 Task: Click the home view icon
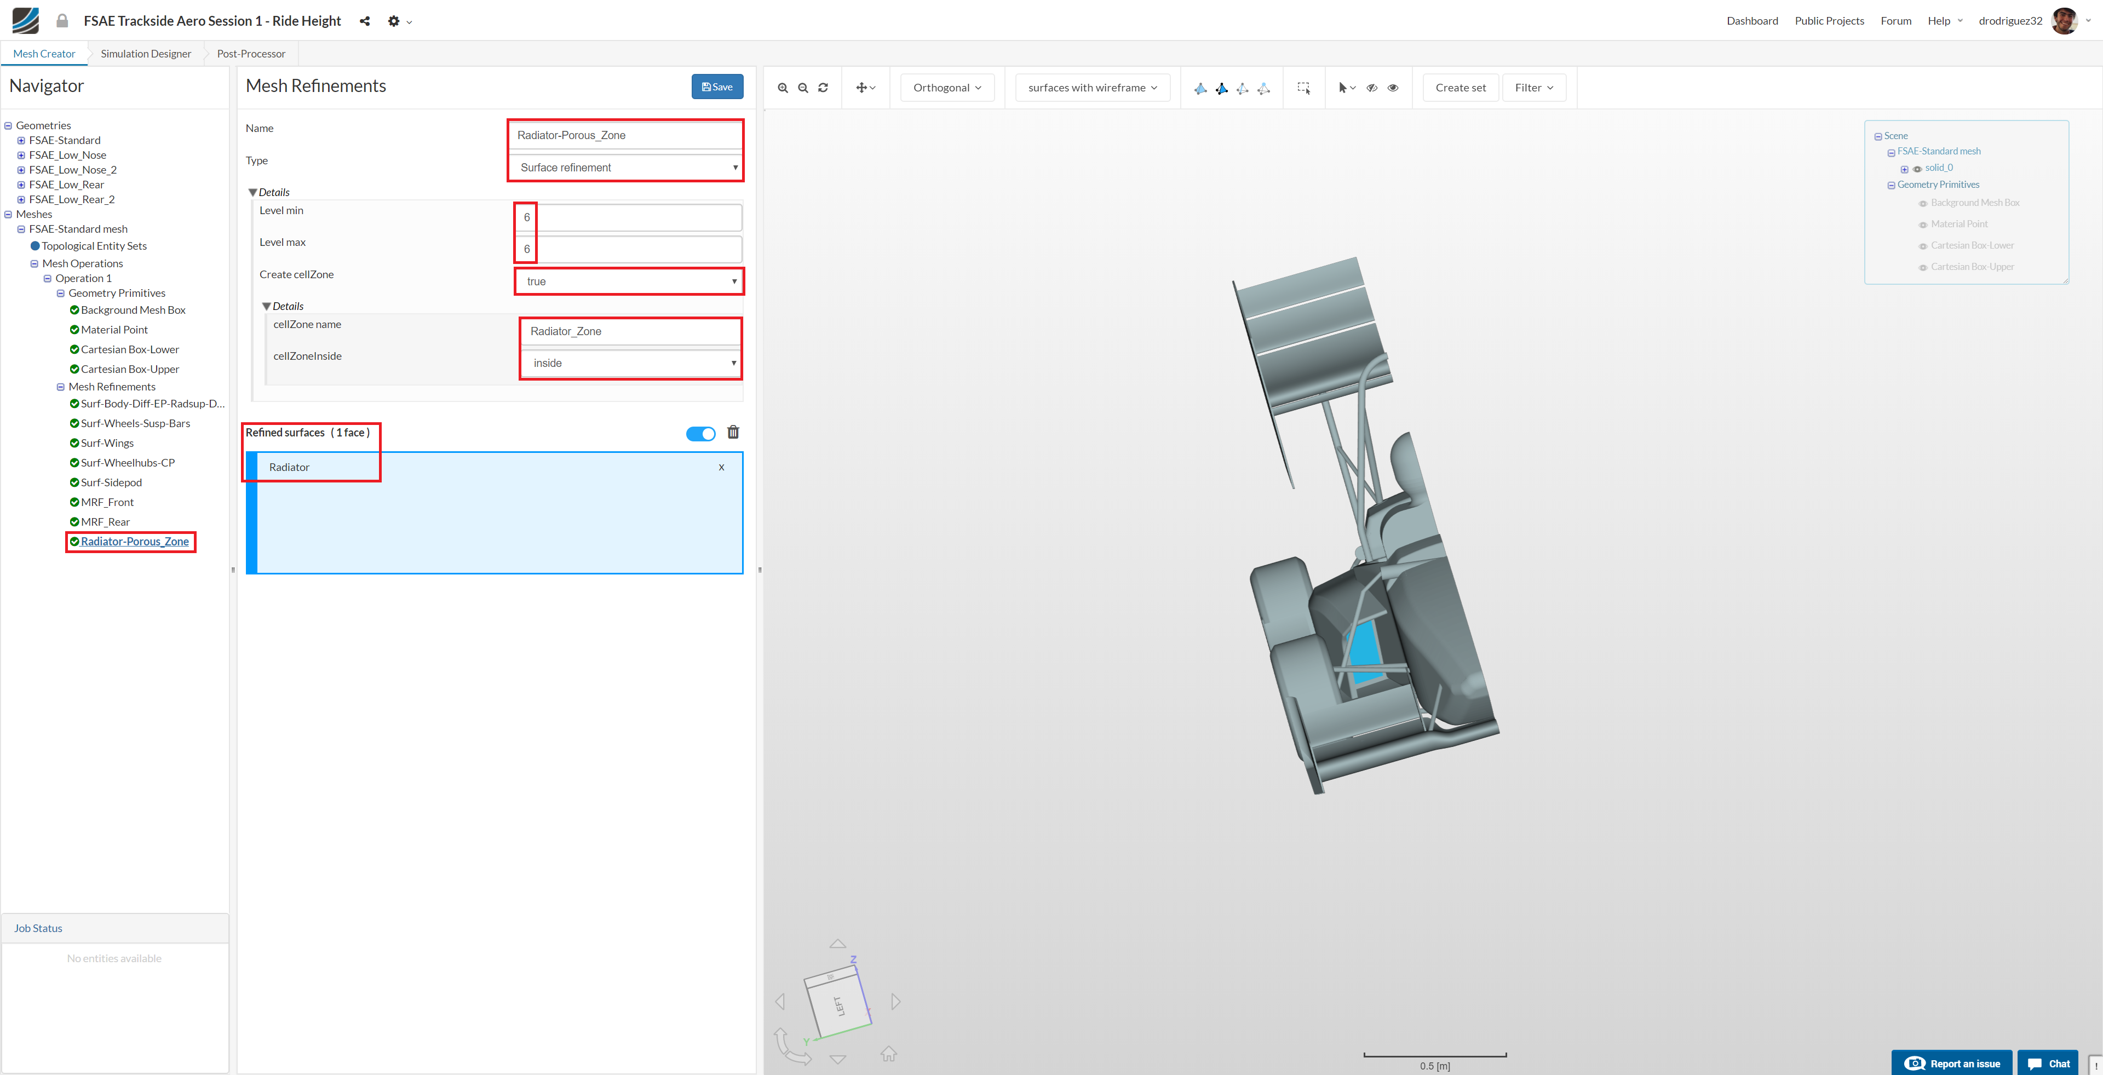pos(888,1055)
